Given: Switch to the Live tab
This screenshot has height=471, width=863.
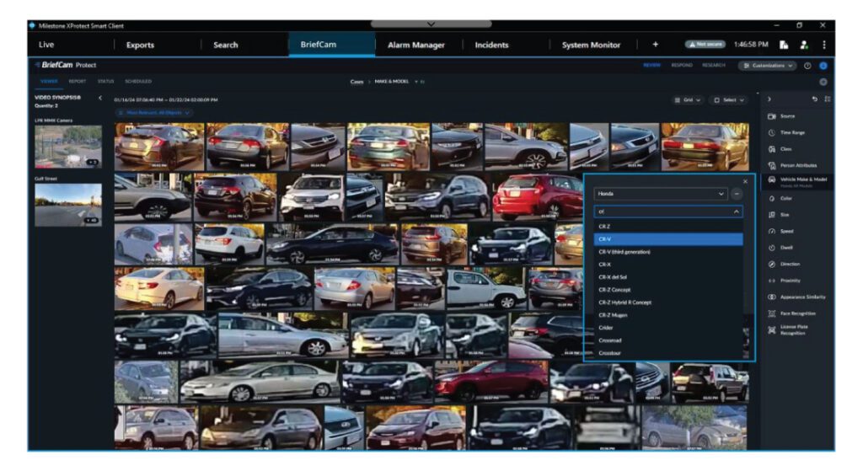Looking at the screenshot, I should point(46,45).
